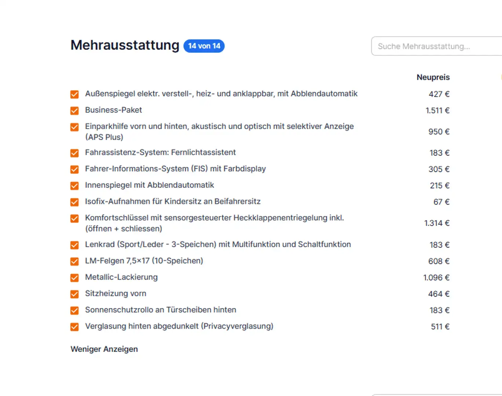The image size is (502, 396).
Task: Uncheck the Business-Paket checkbox
Action: pyautogui.click(x=74, y=110)
